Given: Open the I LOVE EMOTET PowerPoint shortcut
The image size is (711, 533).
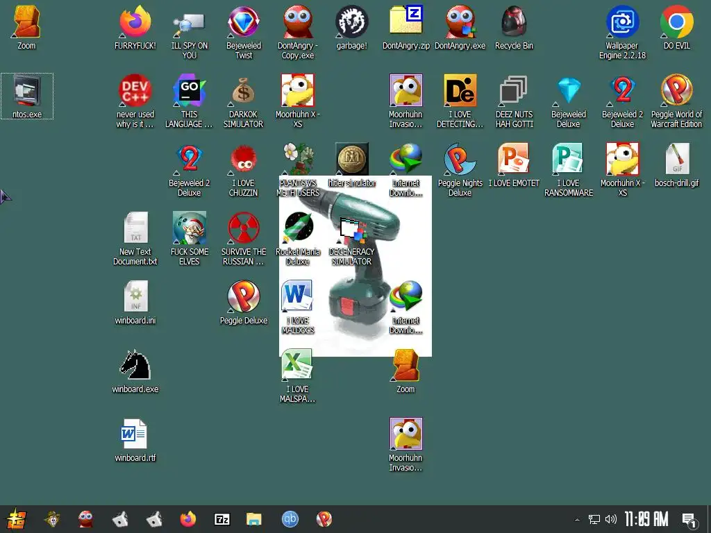Looking at the screenshot, I should (514, 165).
